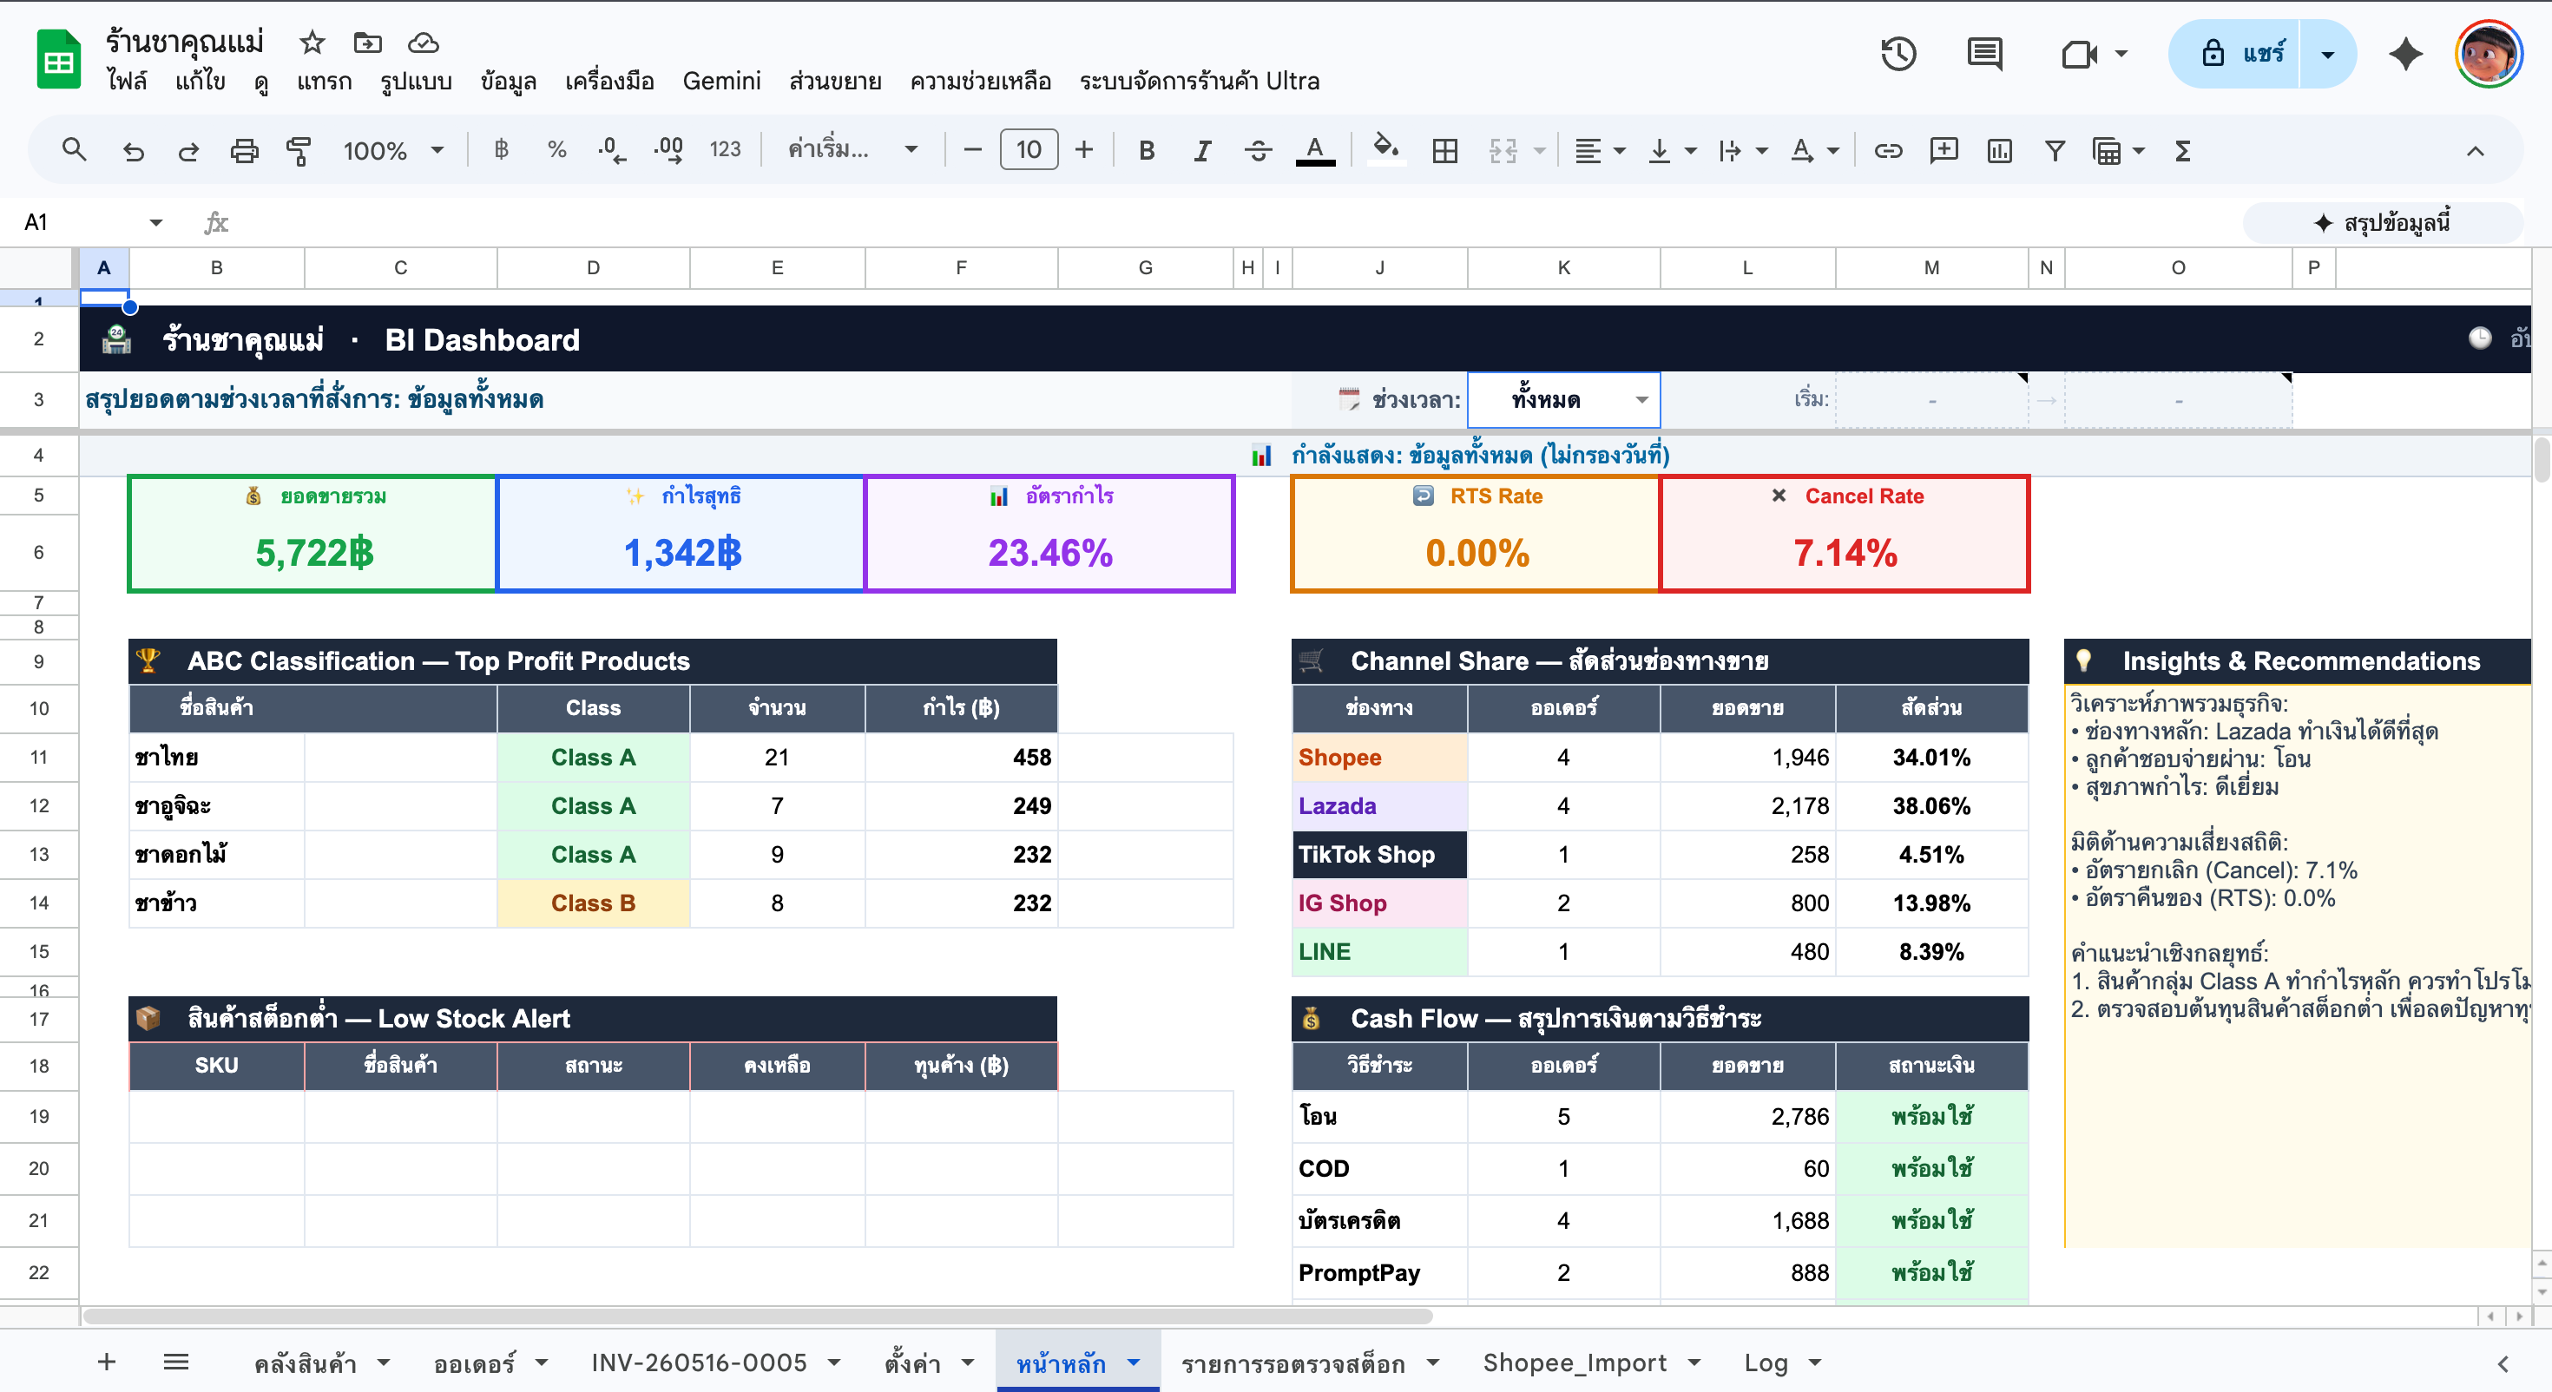
Task: Click the move to folder icon
Action: pyautogui.click(x=367, y=43)
